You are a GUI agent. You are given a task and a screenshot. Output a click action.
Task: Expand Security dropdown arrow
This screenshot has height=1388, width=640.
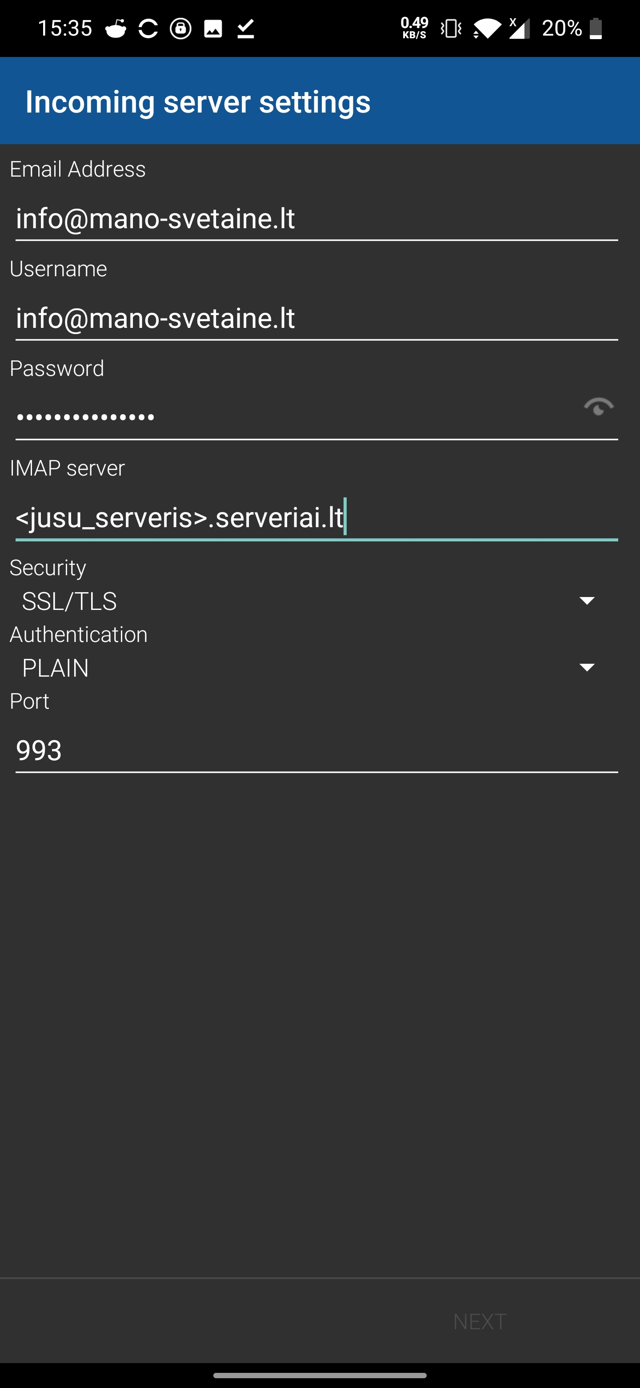click(x=587, y=601)
